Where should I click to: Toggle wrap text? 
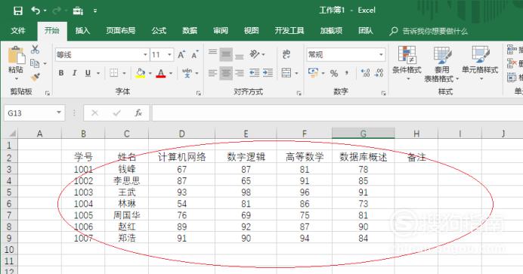(286, 54)
